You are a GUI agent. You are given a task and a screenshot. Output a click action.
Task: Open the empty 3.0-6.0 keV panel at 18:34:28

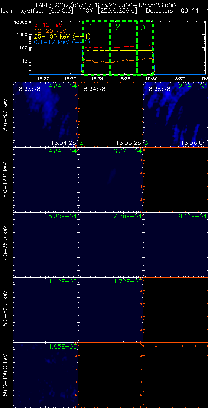110,115
